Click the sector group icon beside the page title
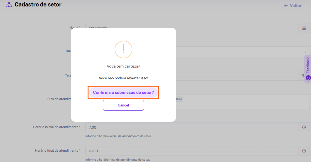Viewport: 311px width, 162px height. tap(9, 4)
